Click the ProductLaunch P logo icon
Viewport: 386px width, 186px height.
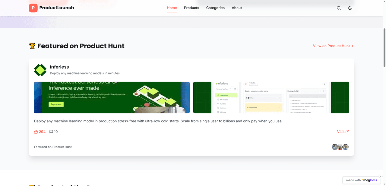click(x=33, y=8)
